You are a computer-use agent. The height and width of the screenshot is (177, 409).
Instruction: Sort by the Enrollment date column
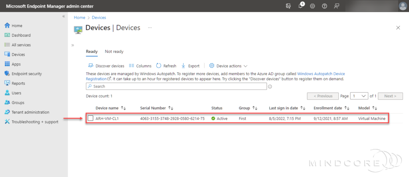point(332,108)
